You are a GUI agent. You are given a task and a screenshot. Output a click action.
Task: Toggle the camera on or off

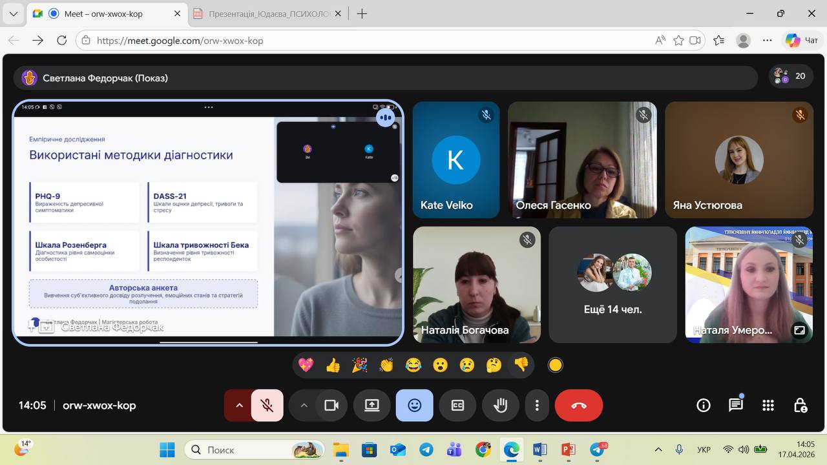[331, 406]
